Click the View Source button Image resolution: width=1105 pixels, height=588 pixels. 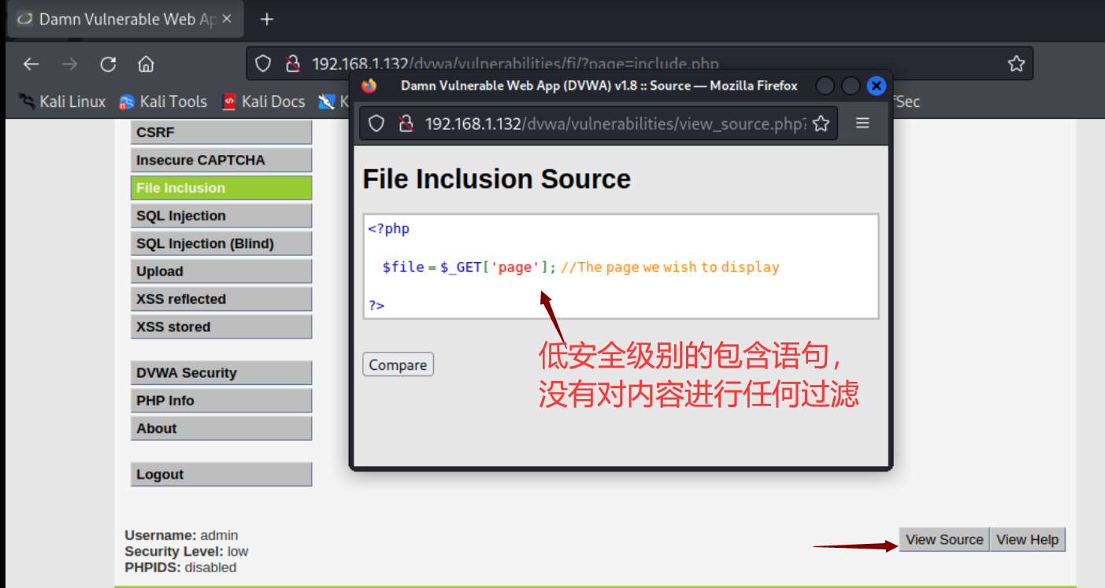click(x=944, y=539)
